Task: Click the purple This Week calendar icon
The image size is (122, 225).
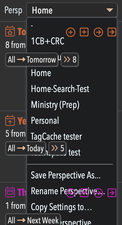Action: pyautogui.click(x=10, y=192)
